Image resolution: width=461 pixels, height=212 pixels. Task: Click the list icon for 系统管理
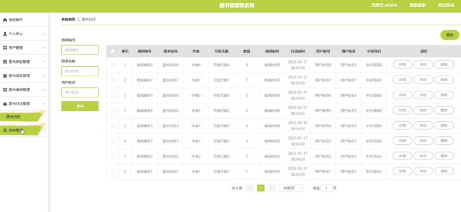click(x=4, y=130)
